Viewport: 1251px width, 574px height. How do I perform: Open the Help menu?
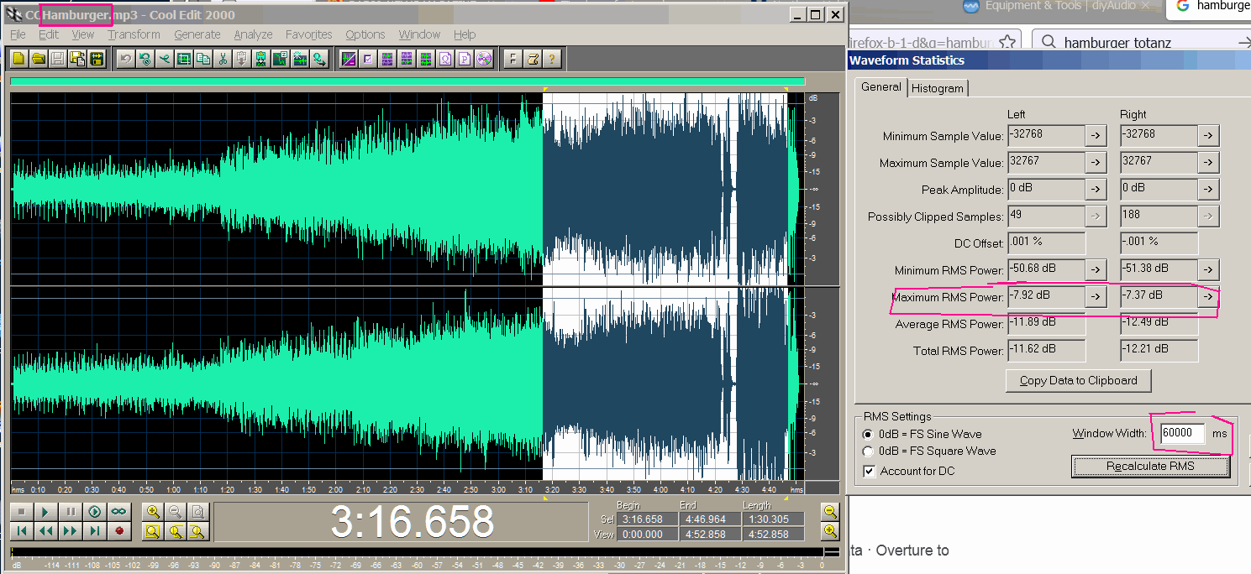tap(465, 34)
